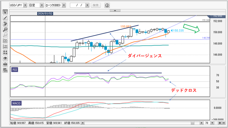Click the info circle icon

click(107, 5)
